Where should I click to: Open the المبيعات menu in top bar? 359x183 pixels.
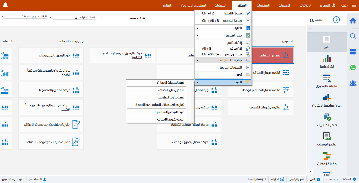click(284, 6)
